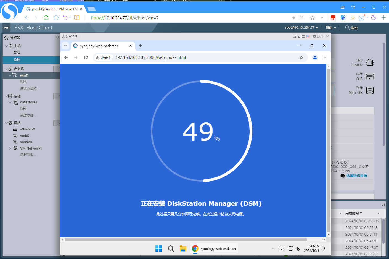Click the network display icon in VM tray

tap(290, 248)
